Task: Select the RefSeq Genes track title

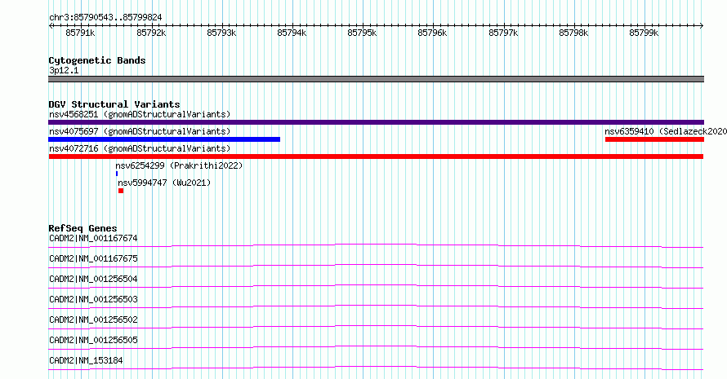Action: coord(83,228)
